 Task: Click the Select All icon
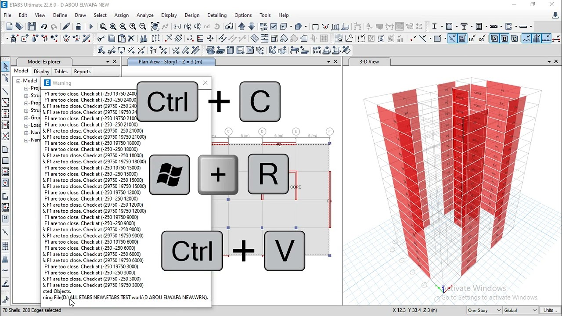click(x=5, y=300)
